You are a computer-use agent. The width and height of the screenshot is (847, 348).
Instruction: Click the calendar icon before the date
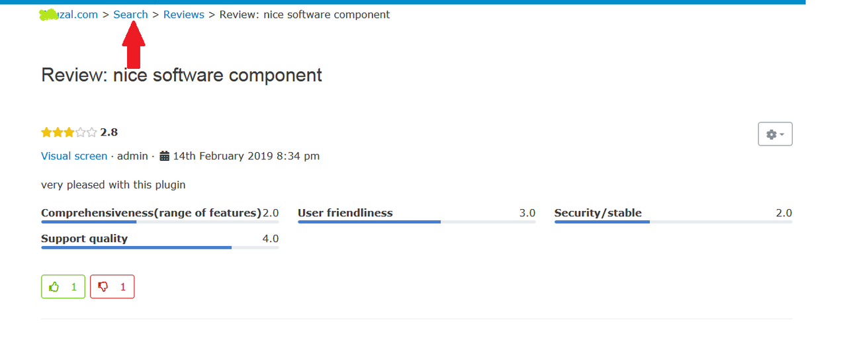[165, 156]
